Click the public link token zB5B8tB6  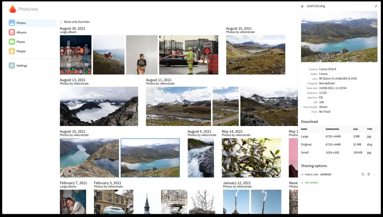[x=326, y=175]
